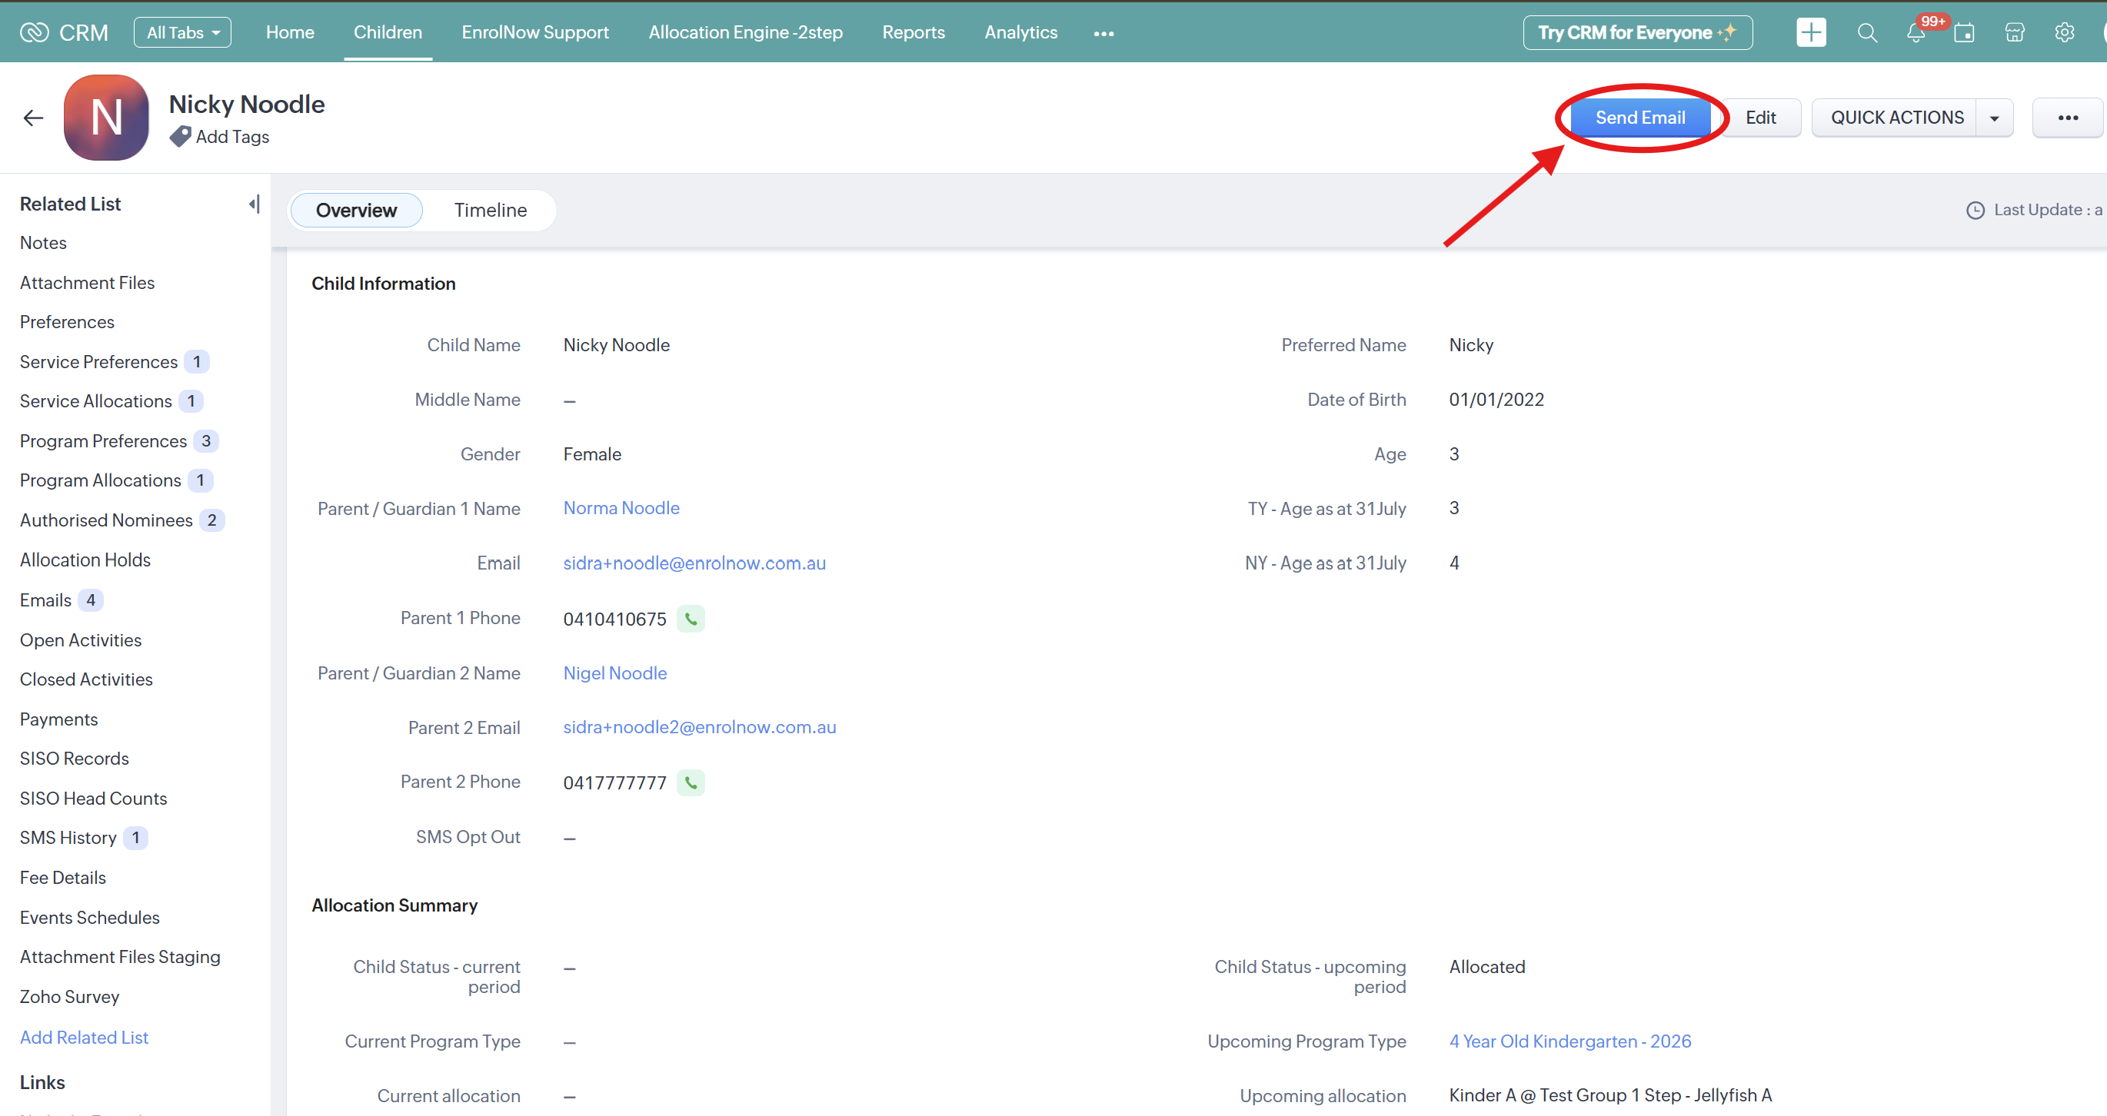The height and width of the screenshot is (1116, 2107).
Task: Click the Add Tags icon
Action: [180, 137]
